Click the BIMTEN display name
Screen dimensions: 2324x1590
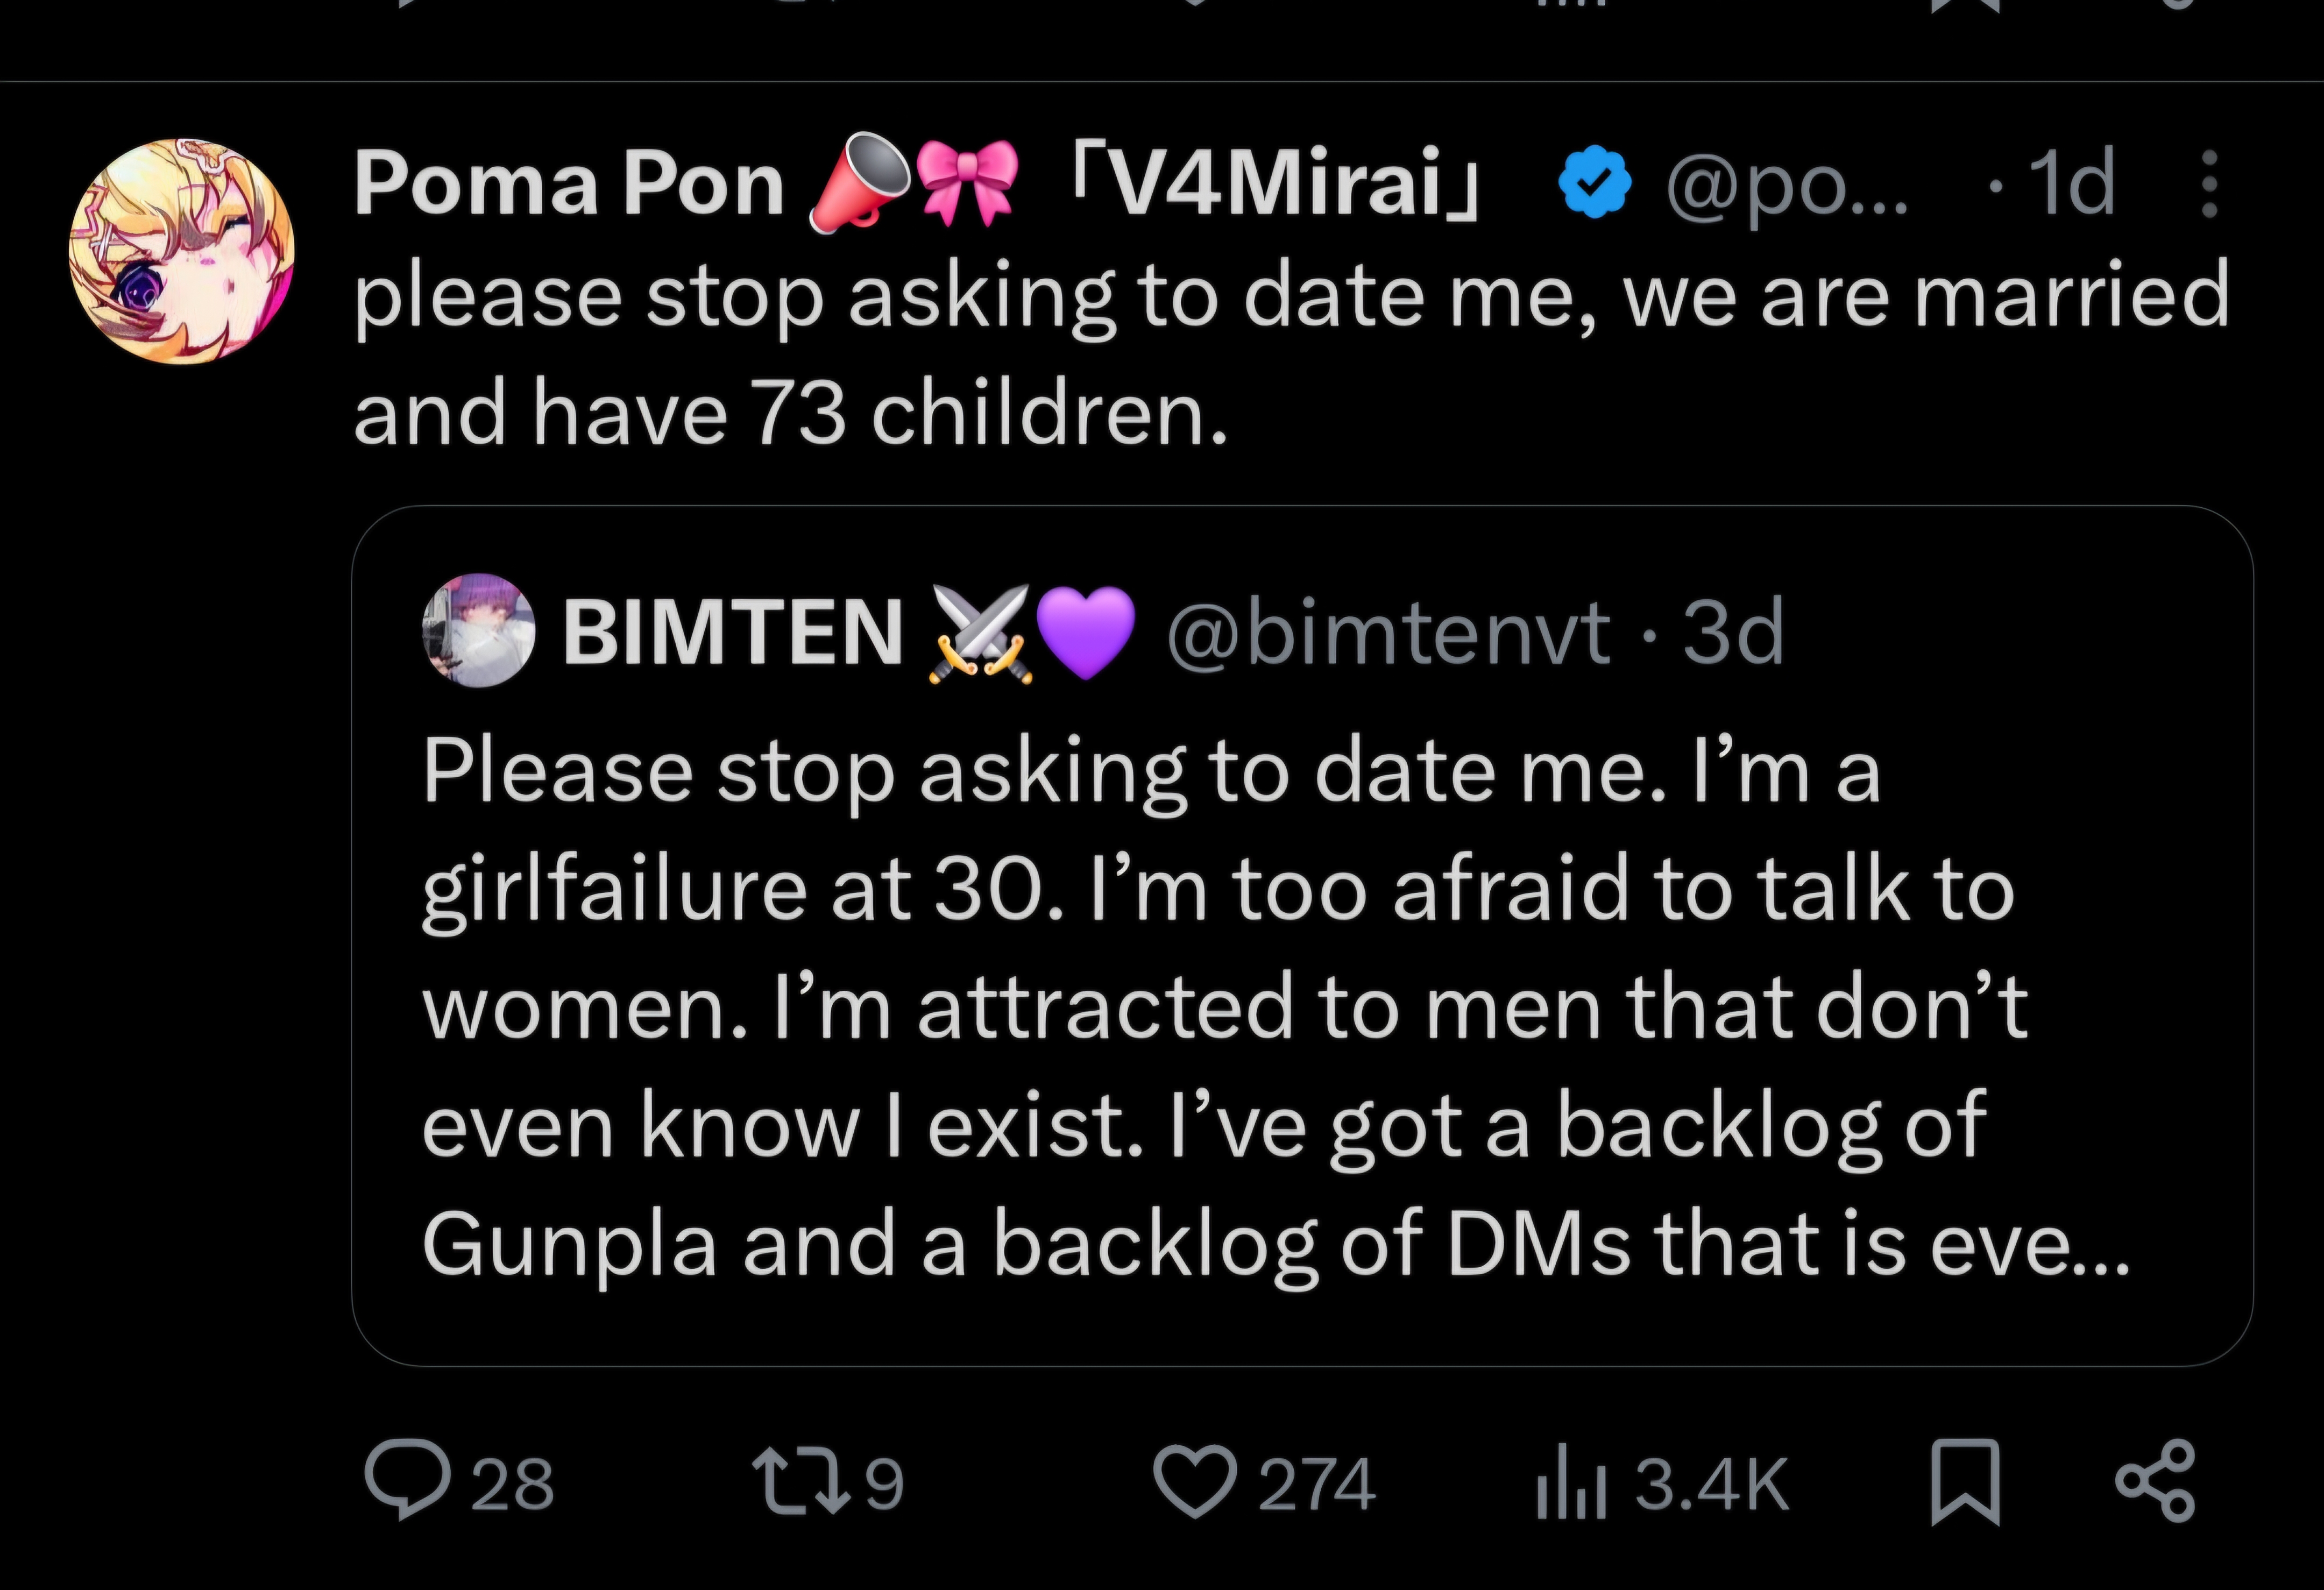tap(732, 632)
